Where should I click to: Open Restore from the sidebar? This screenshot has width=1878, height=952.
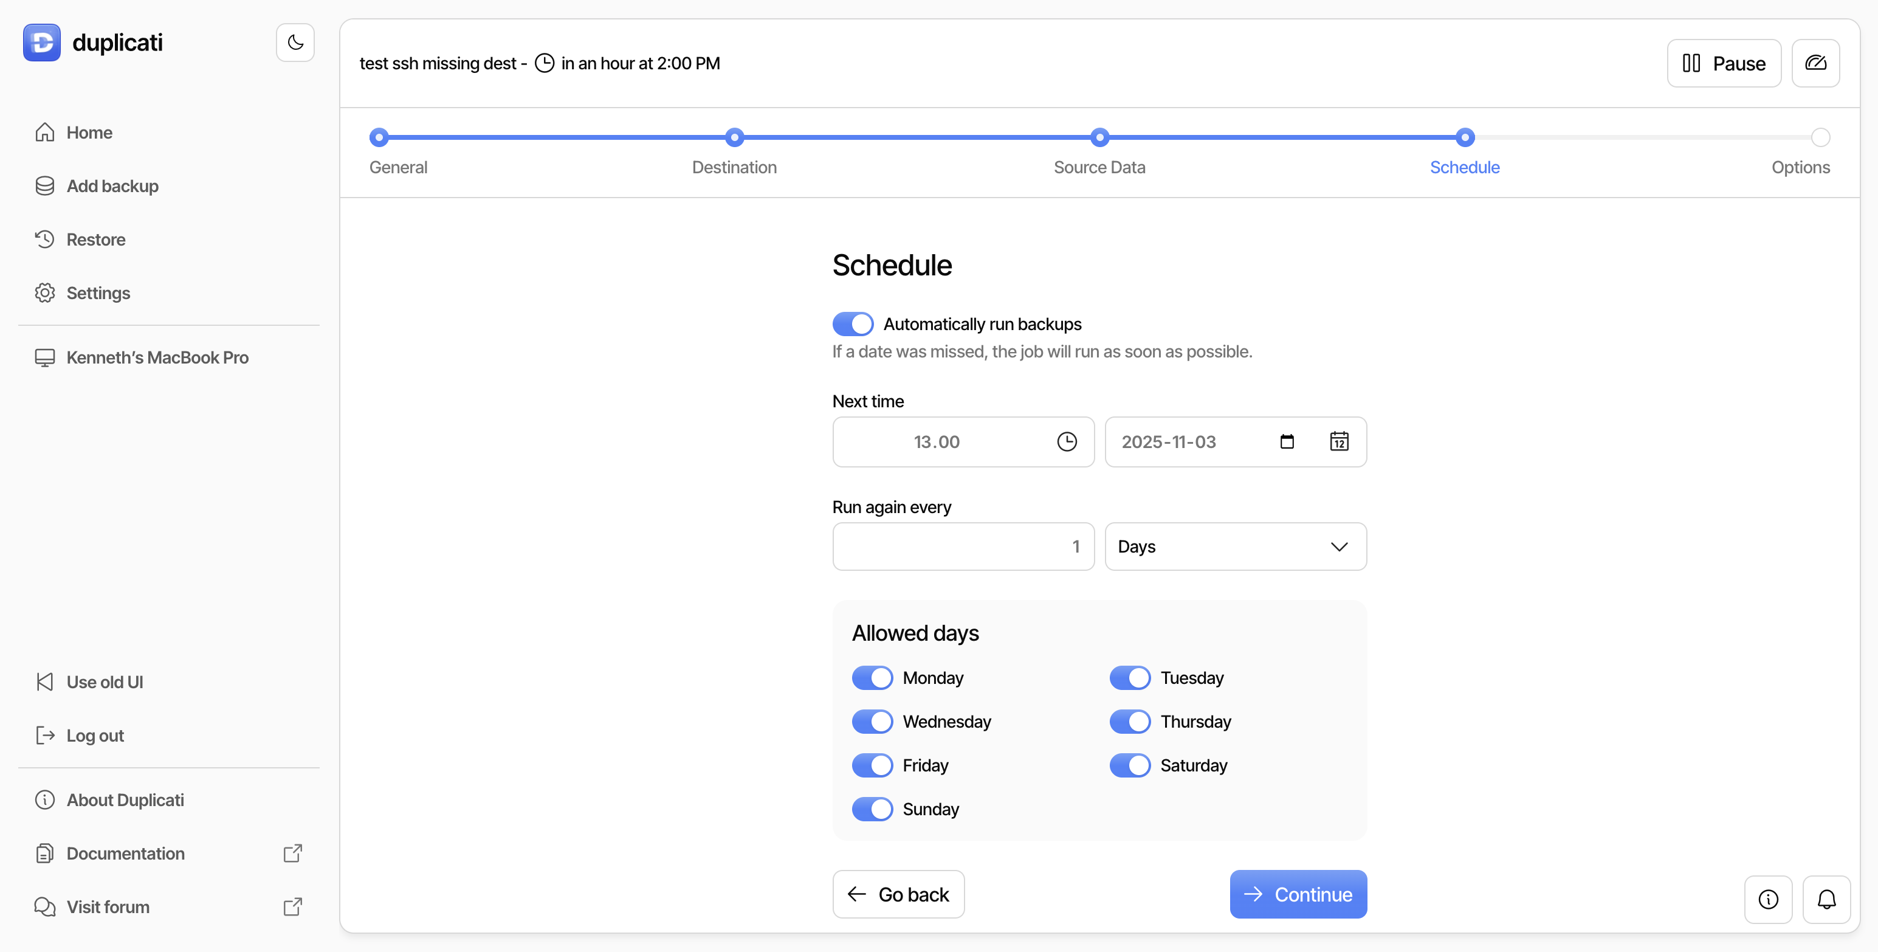(95, 239)
